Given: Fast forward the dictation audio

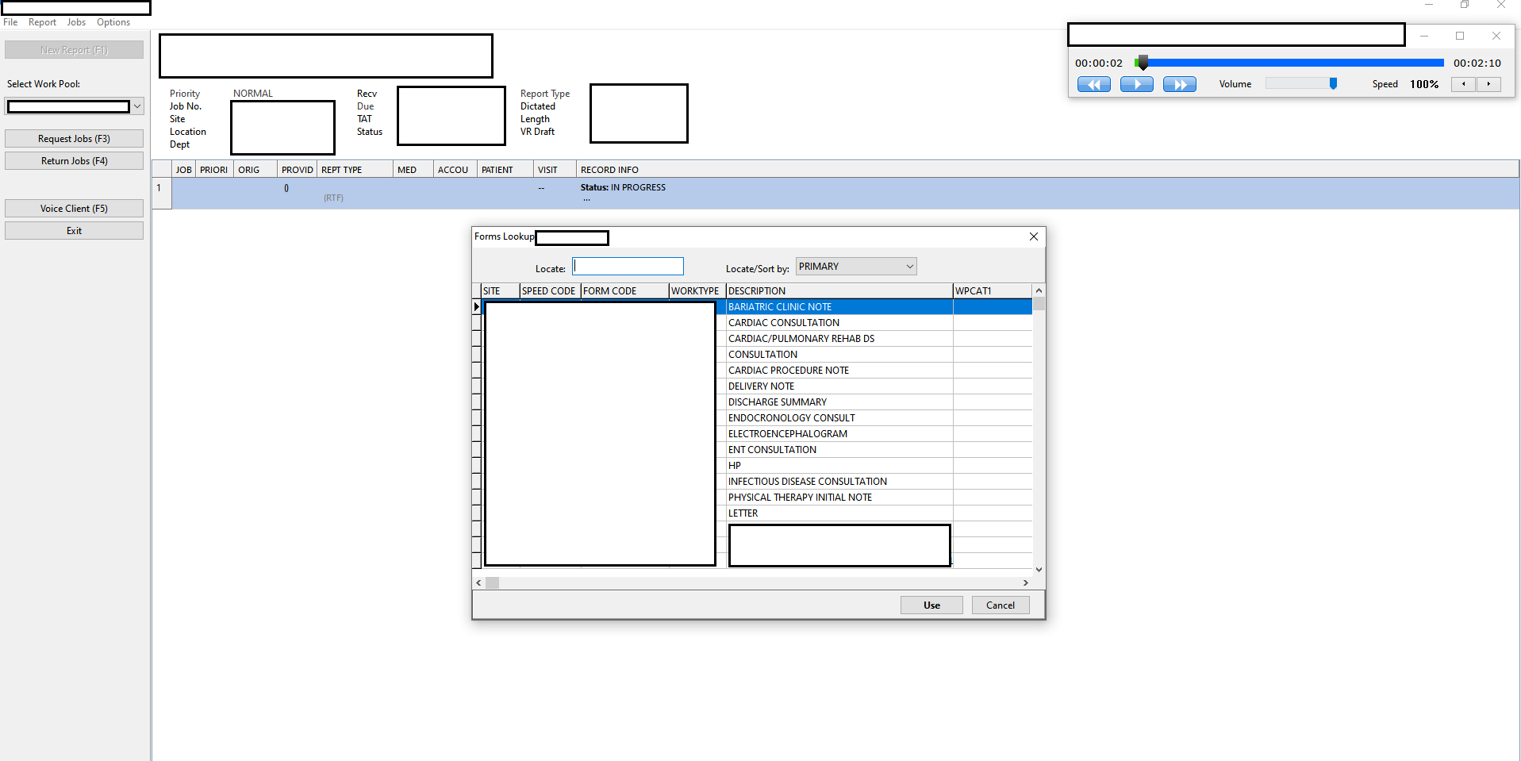Looking at the screenshot, I should coord(1179,84).
